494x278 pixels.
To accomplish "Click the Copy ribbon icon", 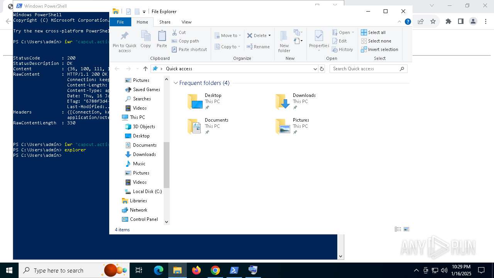I will pyautogui.click(x=145, y=39).
